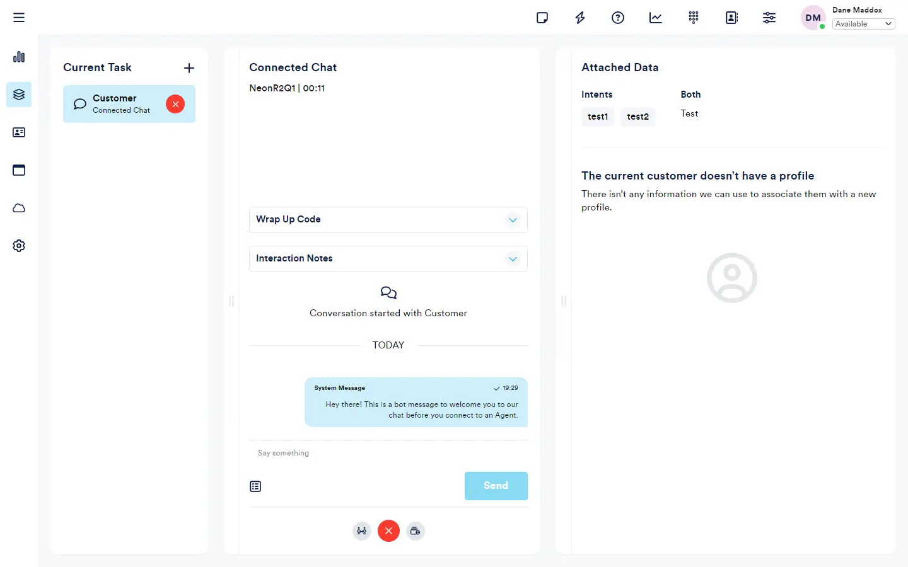908x567 pixels.
Task: Open the dial pad grid icon
Action: [694, 18]
